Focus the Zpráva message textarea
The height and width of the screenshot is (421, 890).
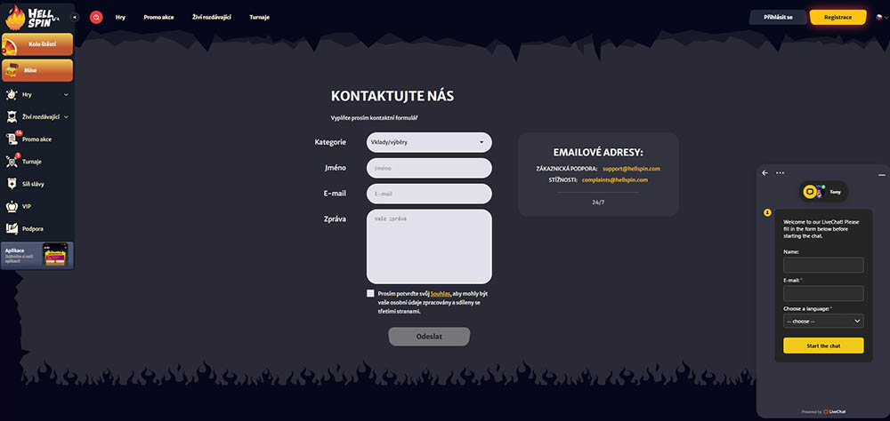click(429, 247)
